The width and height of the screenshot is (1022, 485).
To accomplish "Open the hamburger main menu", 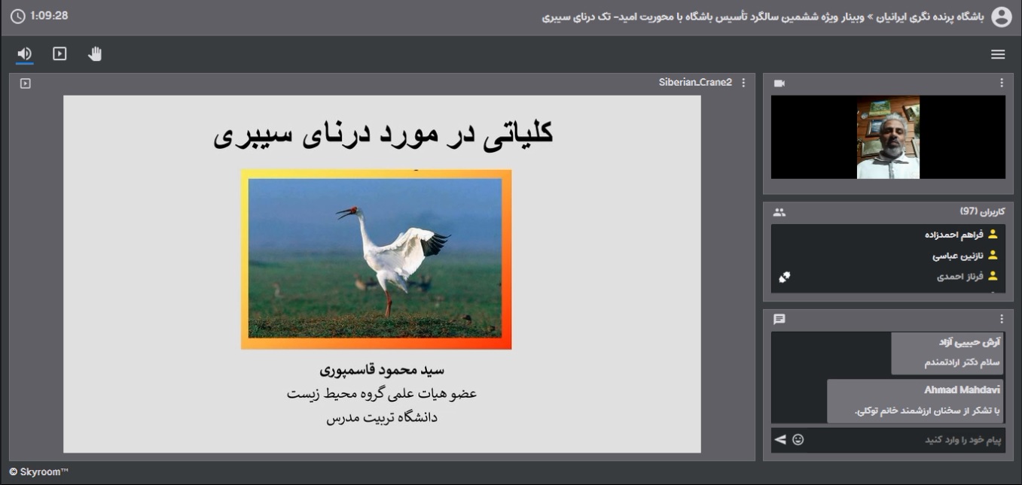I will (998, 54).
